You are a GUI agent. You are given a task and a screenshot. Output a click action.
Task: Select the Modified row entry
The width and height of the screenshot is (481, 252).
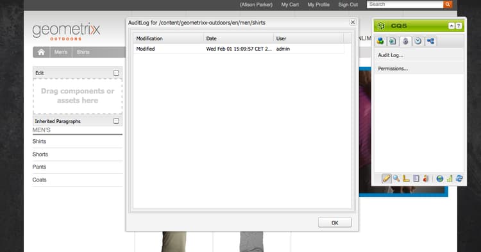tap(146, 49)
